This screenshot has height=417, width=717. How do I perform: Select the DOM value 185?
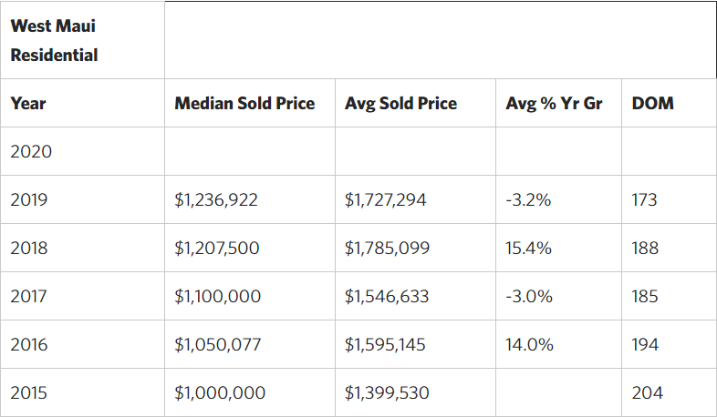[x=644, y=296]
